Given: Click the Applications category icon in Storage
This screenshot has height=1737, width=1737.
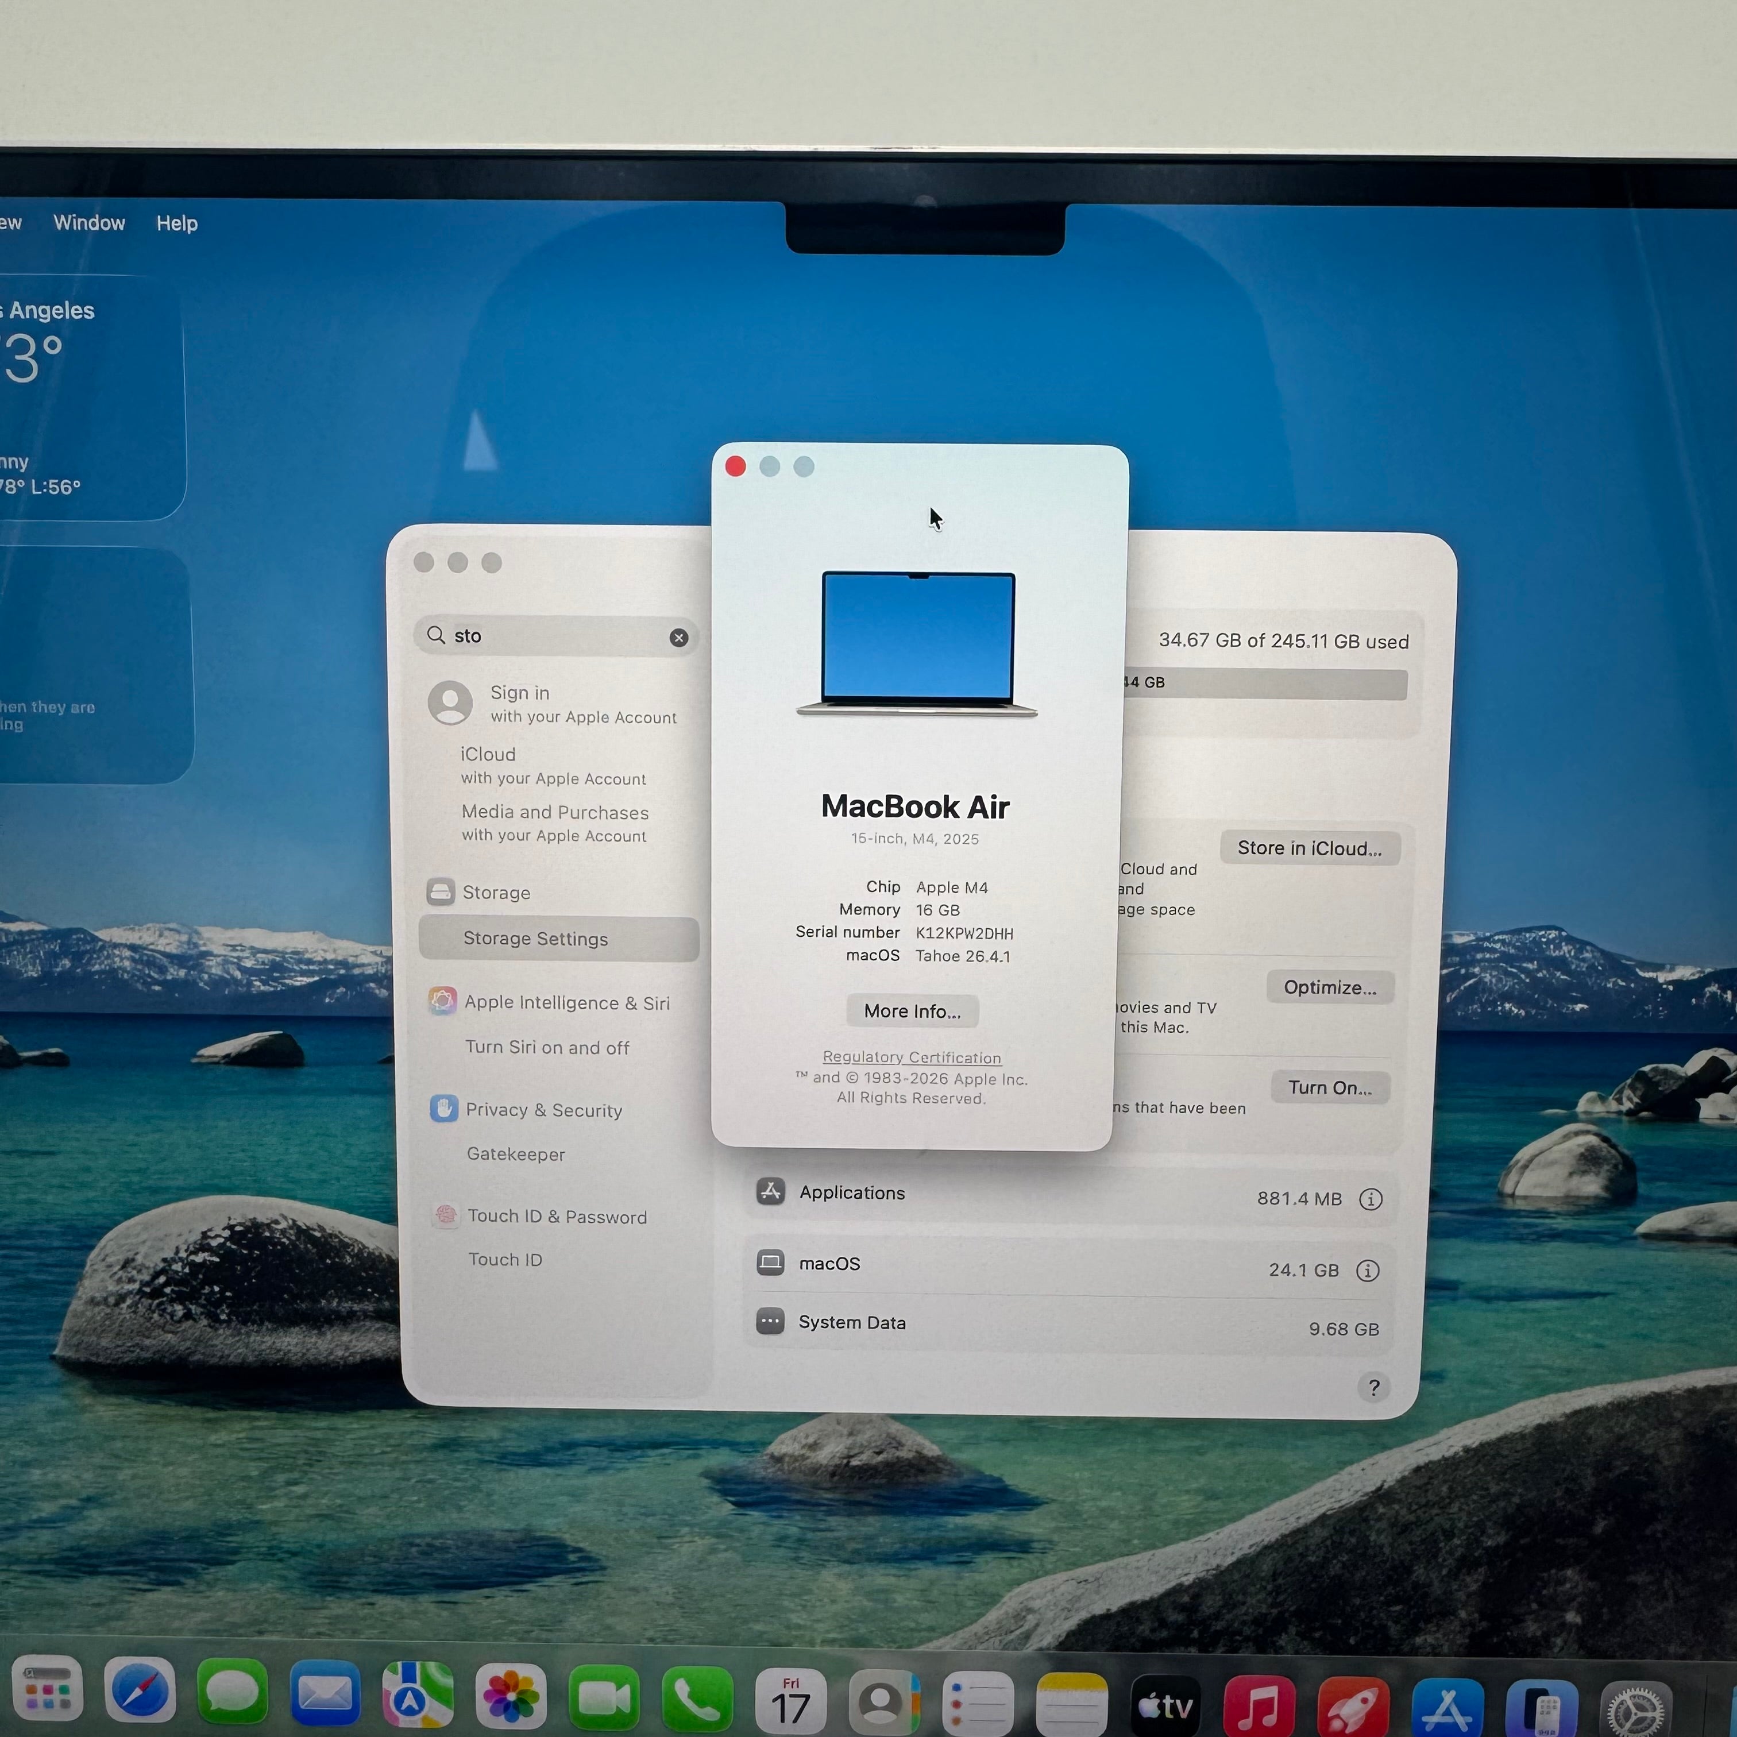Looking at the screenshot, I should pyautogui.click(x=770, y=1191).
